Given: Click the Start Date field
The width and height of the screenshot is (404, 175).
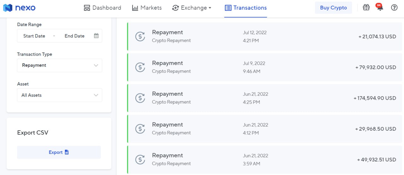Looking at the screenshot, I should coord(34,36).
